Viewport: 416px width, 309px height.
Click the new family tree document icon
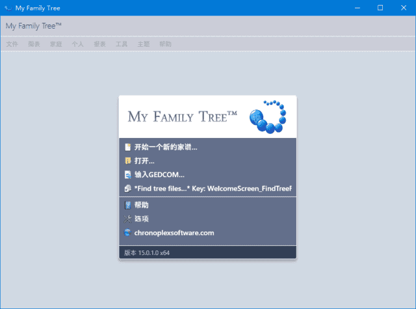tap(128, 147)
